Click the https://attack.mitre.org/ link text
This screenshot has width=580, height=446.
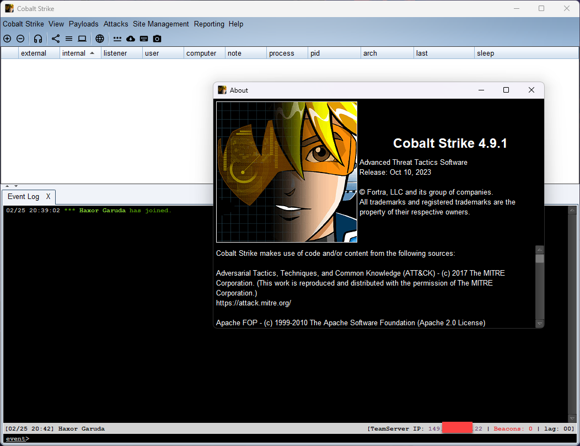click(254, 303)
